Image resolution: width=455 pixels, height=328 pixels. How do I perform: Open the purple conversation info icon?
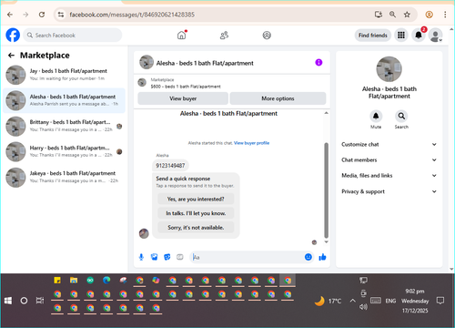tap(318, 63)
